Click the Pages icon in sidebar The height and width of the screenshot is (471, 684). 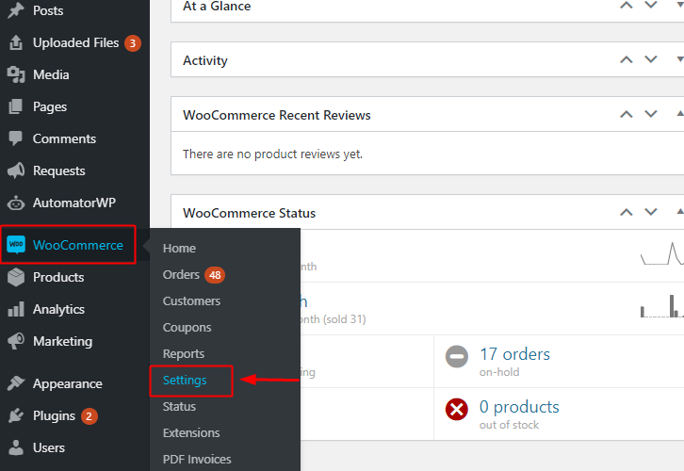16,106
